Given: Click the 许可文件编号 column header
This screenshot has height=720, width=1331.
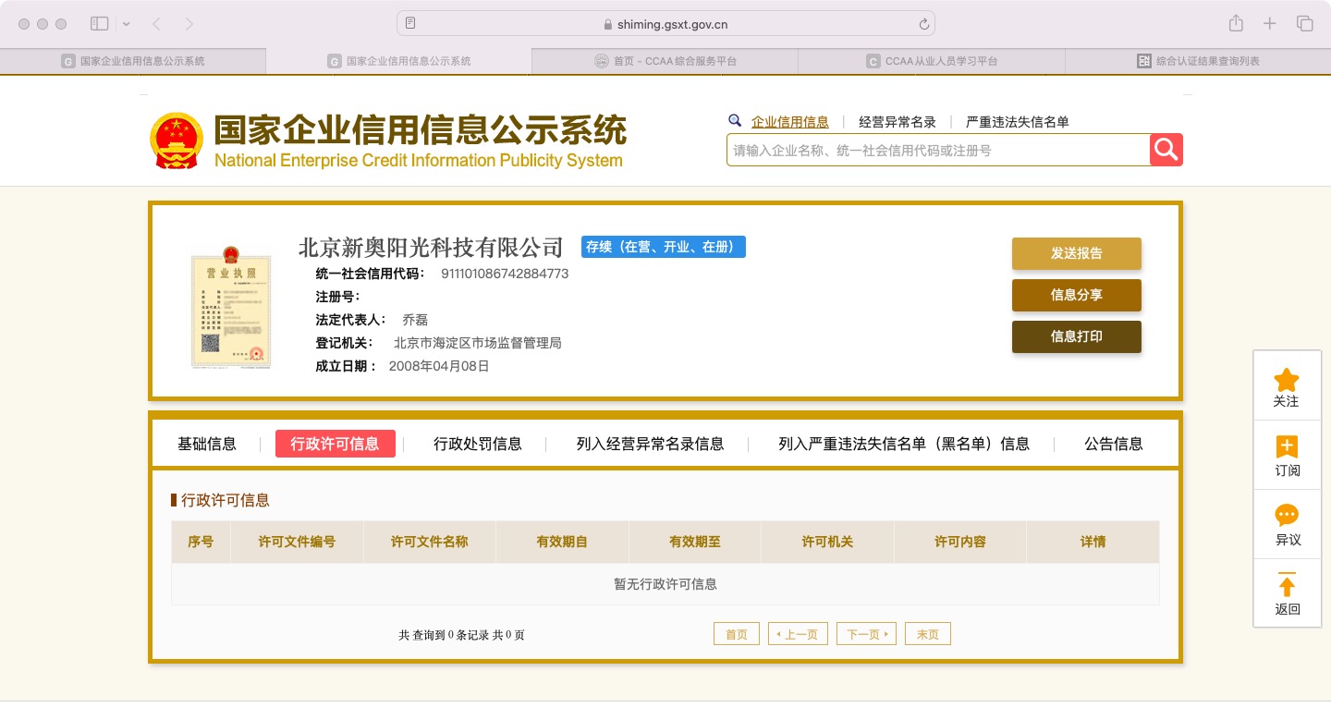Looking at the screenshot, I should 297,542.
